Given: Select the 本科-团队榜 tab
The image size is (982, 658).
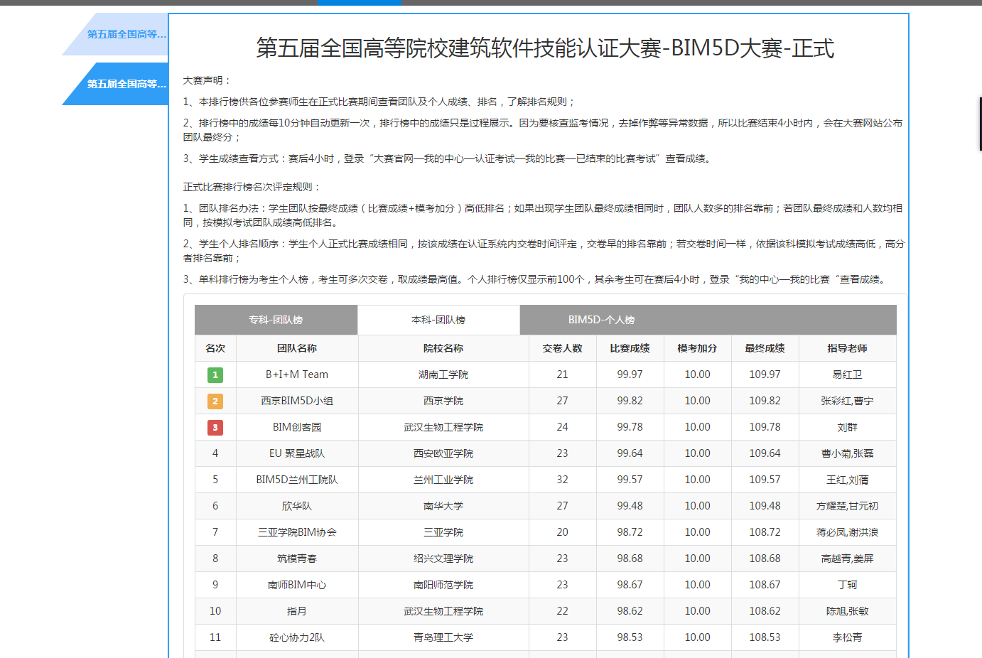Looking at the screenshot, I should tap(438, 320).
